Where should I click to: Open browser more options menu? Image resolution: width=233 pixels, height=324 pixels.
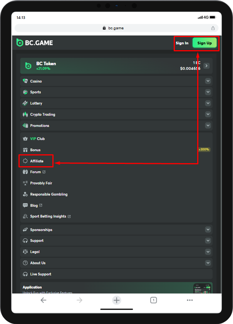(x=189, y=300)
